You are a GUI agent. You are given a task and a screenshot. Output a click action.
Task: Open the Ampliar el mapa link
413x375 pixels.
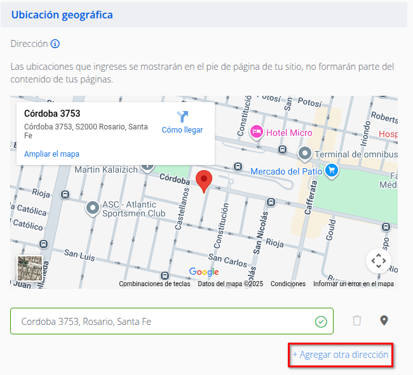coord(51,154)
